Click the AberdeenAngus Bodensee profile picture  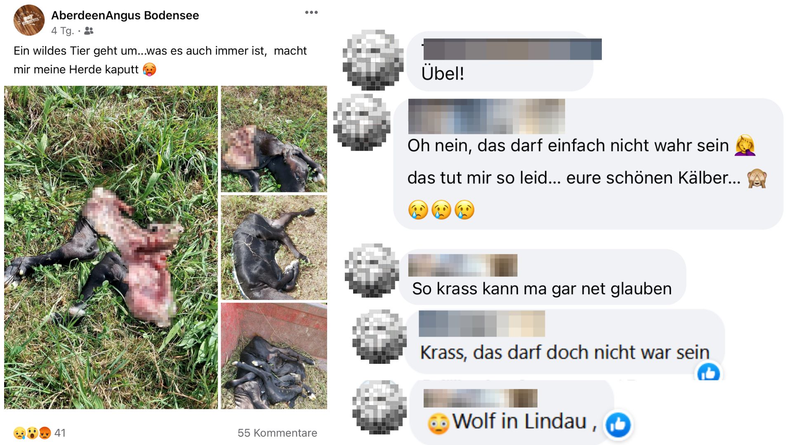click(x=29, y=20)
